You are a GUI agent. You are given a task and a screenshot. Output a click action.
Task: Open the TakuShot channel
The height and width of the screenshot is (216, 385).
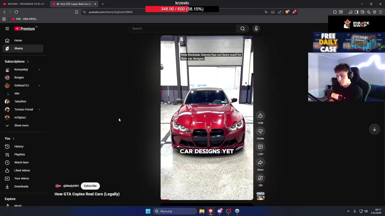23,101
